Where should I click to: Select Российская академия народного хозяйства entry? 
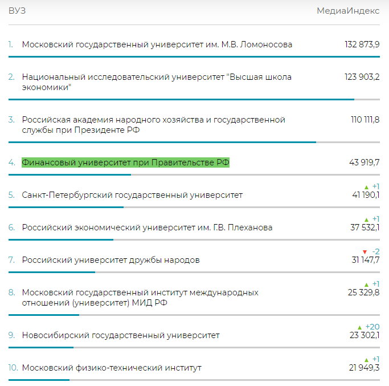153,125
